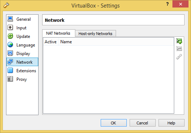
Task: Open the Input settings page
Action: [x=22, y=28]
